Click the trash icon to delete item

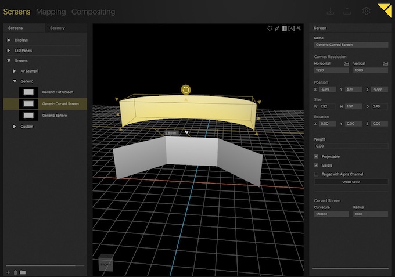(15, 272)
